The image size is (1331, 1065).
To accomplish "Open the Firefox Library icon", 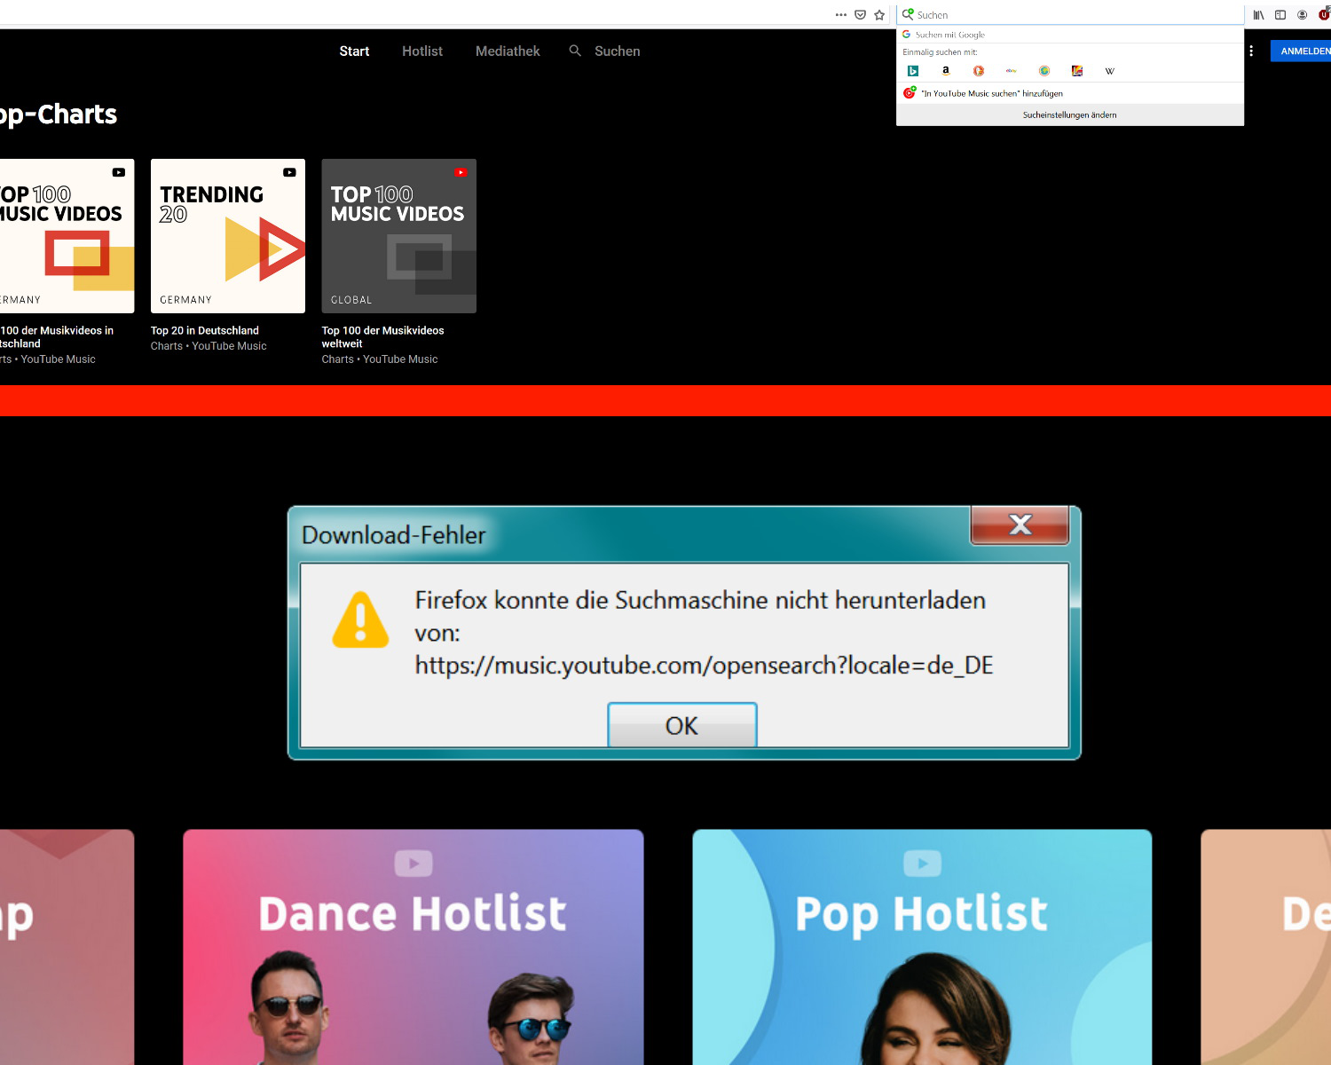I will [x=1258, y=14].
